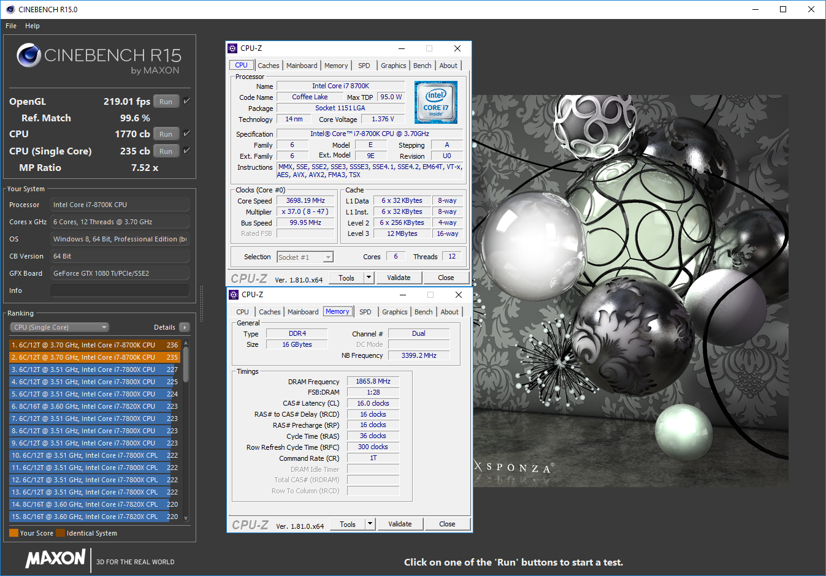Click the orange Your Score legend swatch
The image size is (826, 576).
(x=13, y=533)
